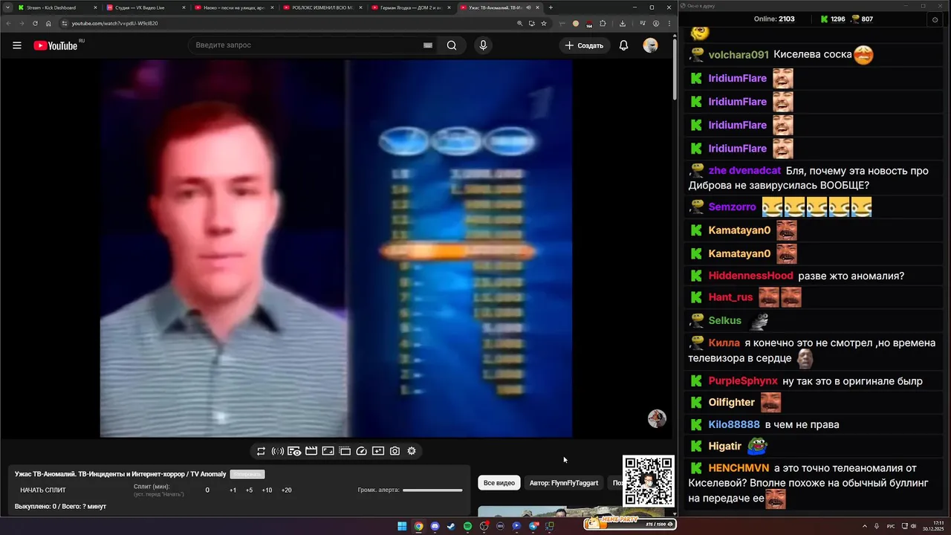This screenshot has height=535, width=951.
Task: Click username Kilo88888 in chat
Action: click(734, 425)
